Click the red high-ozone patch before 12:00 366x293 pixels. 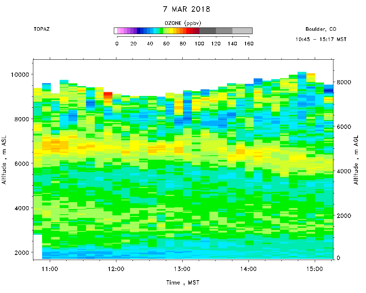pyautogui.click(x=108, y=95)
